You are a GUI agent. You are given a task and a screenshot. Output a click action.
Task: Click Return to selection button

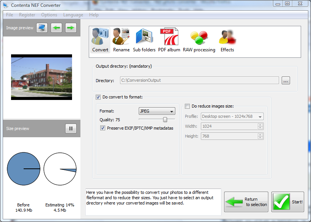tap(246, 202)
